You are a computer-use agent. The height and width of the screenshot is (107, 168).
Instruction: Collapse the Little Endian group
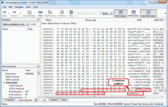click(3, 83)
